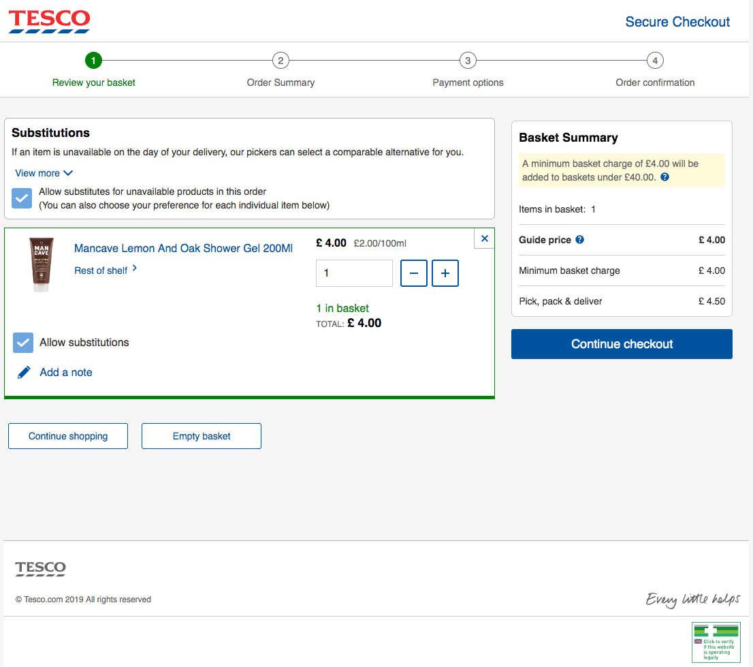Click inside the quantity input field
Screen dimensions: 753x667
pyautogui.click(x=354, y=273)
